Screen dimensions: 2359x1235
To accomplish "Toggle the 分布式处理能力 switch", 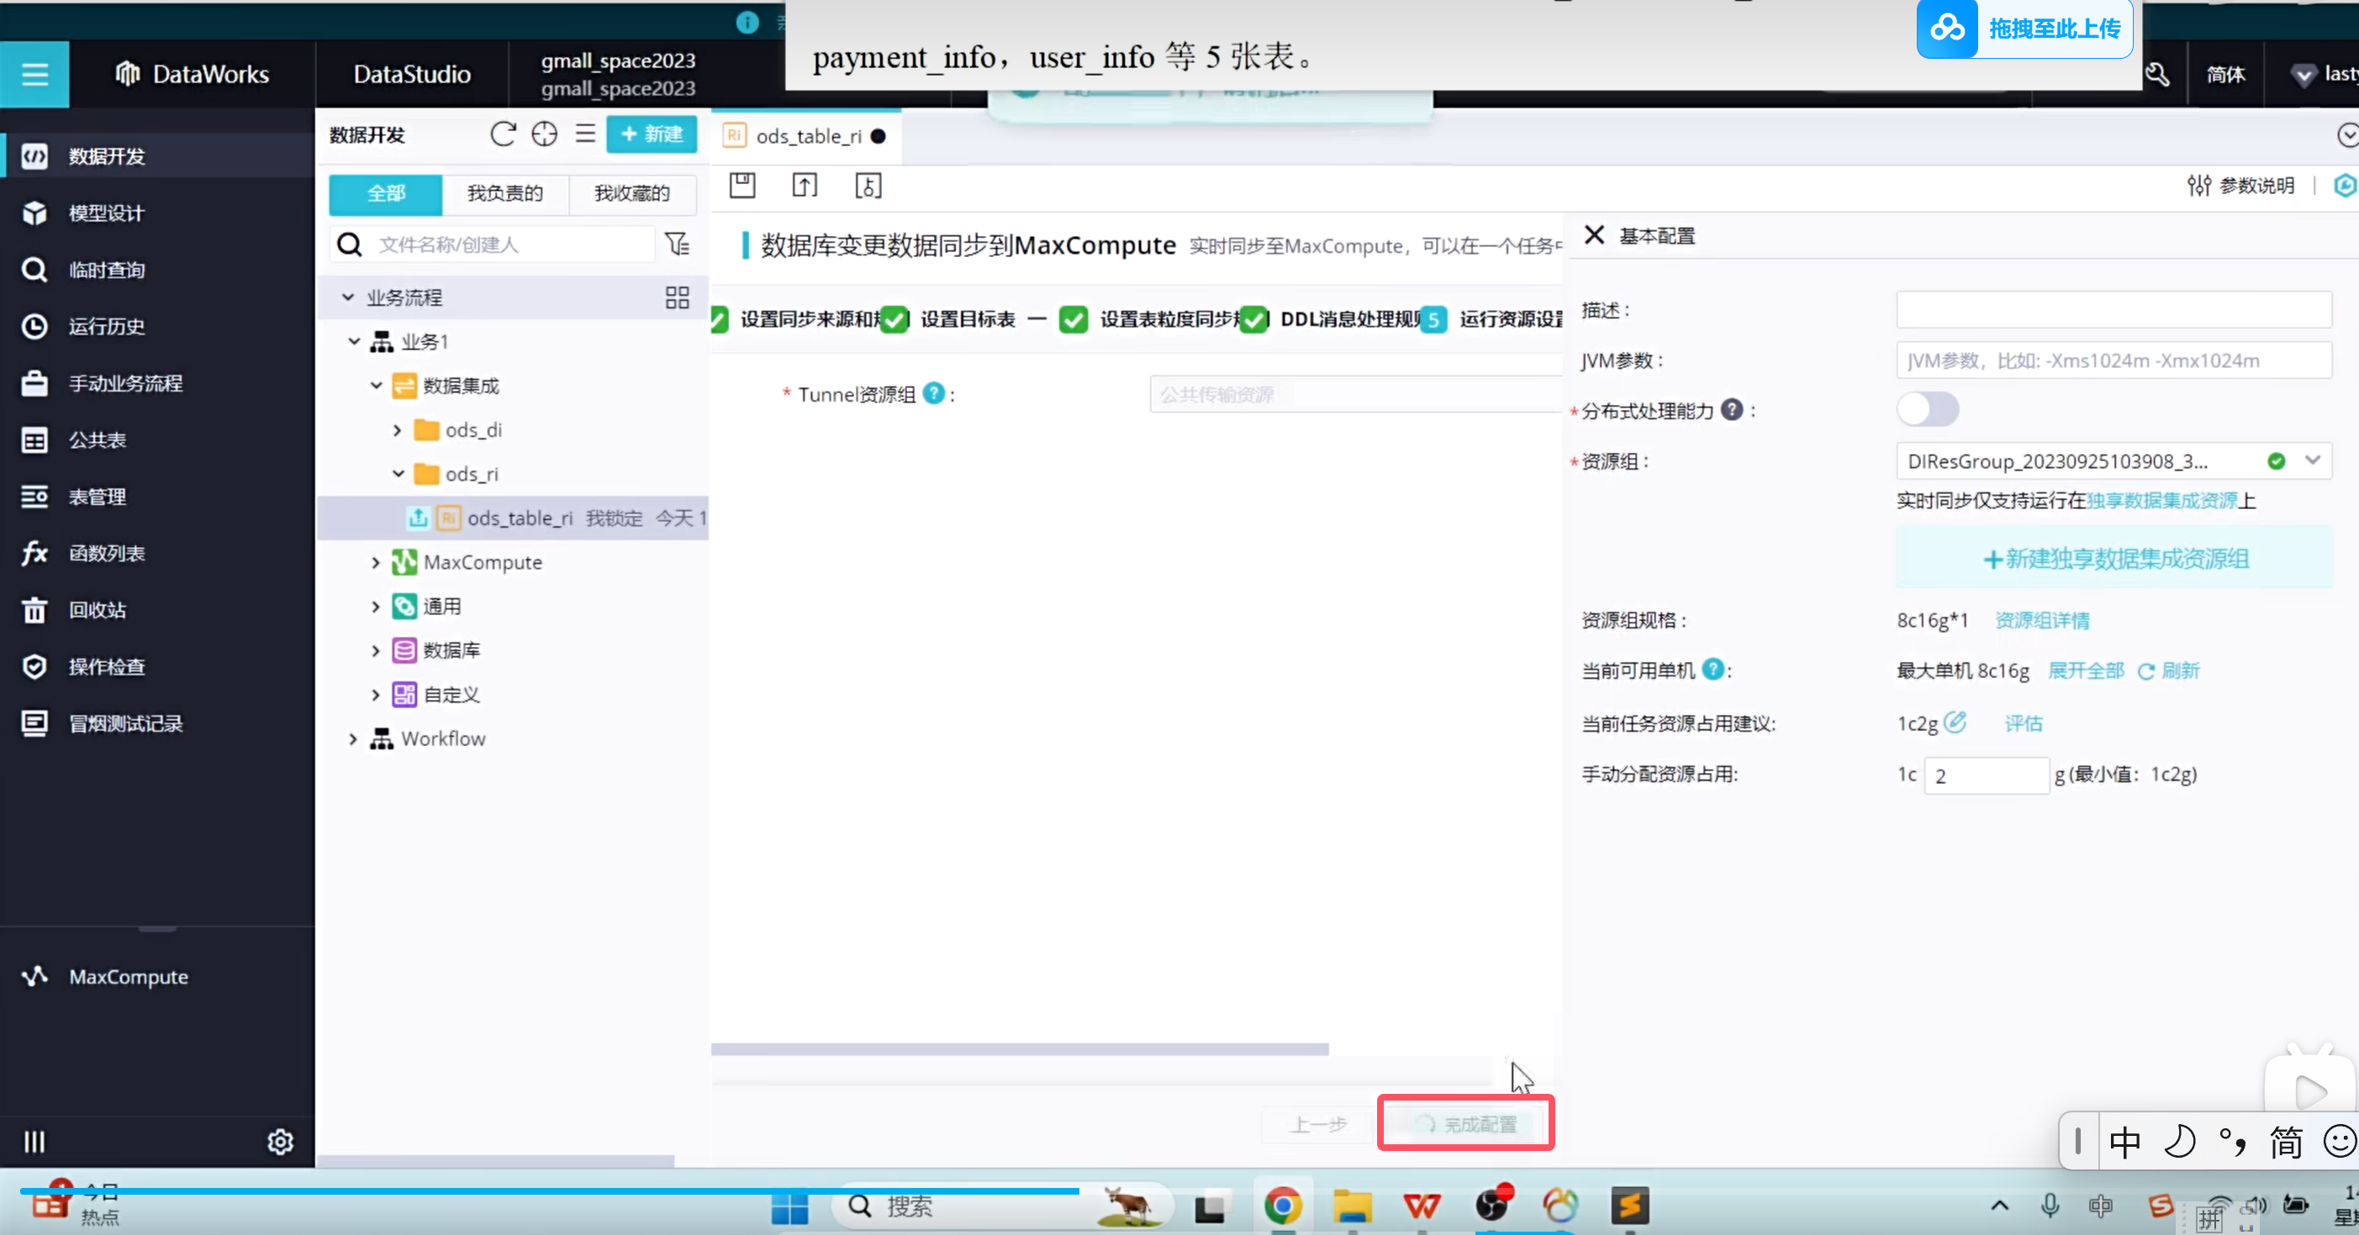I will click(x=1927, y=410).
